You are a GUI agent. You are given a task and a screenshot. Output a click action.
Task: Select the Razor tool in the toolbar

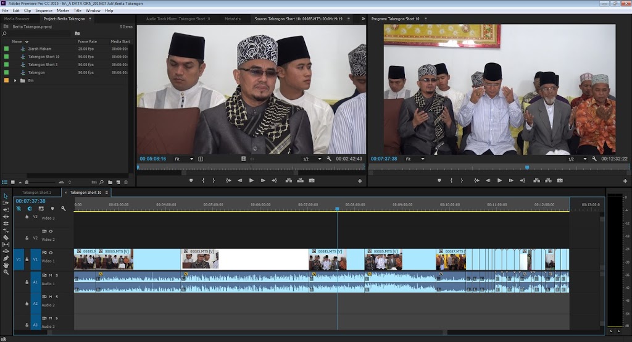pos(6,237)
